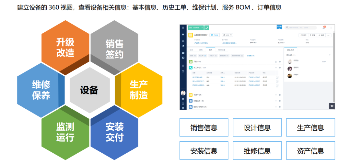The width and height of the screenshot is (350, 163).
Task: Open the four-square apps grid icon
Action: click(183, 99)
